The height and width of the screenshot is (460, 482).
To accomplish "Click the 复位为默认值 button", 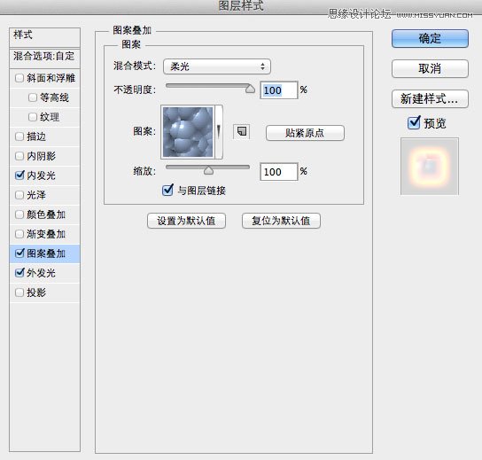I will click(x=281, y=221).
